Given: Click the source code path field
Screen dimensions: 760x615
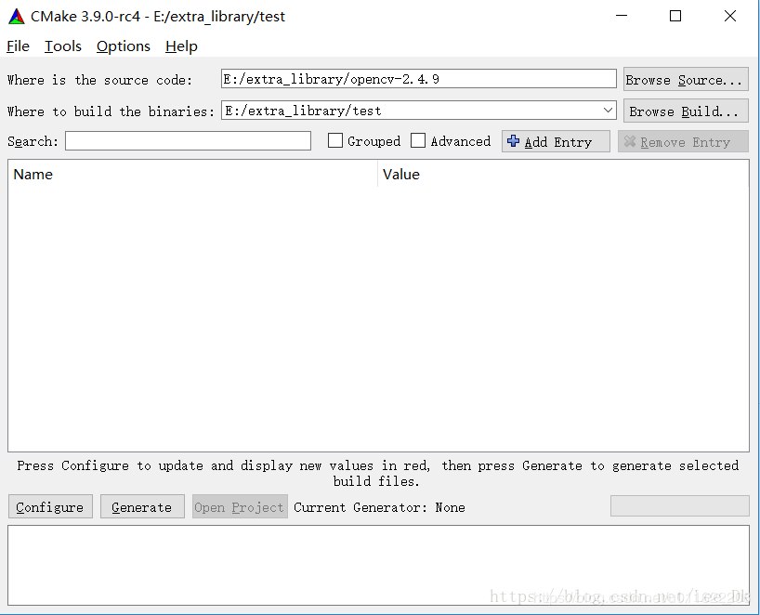Looking at the screenshot, I should point(419,79).
